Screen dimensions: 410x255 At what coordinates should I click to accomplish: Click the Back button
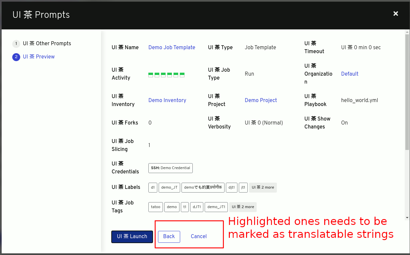pos(169,237)
